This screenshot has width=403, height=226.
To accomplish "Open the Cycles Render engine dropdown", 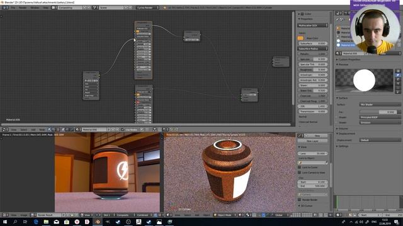I will tap(147, 8).
